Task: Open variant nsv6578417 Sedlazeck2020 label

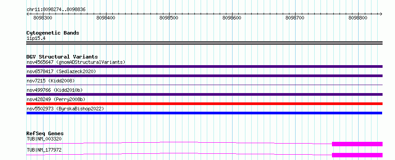Action: (x=61, y=71)
